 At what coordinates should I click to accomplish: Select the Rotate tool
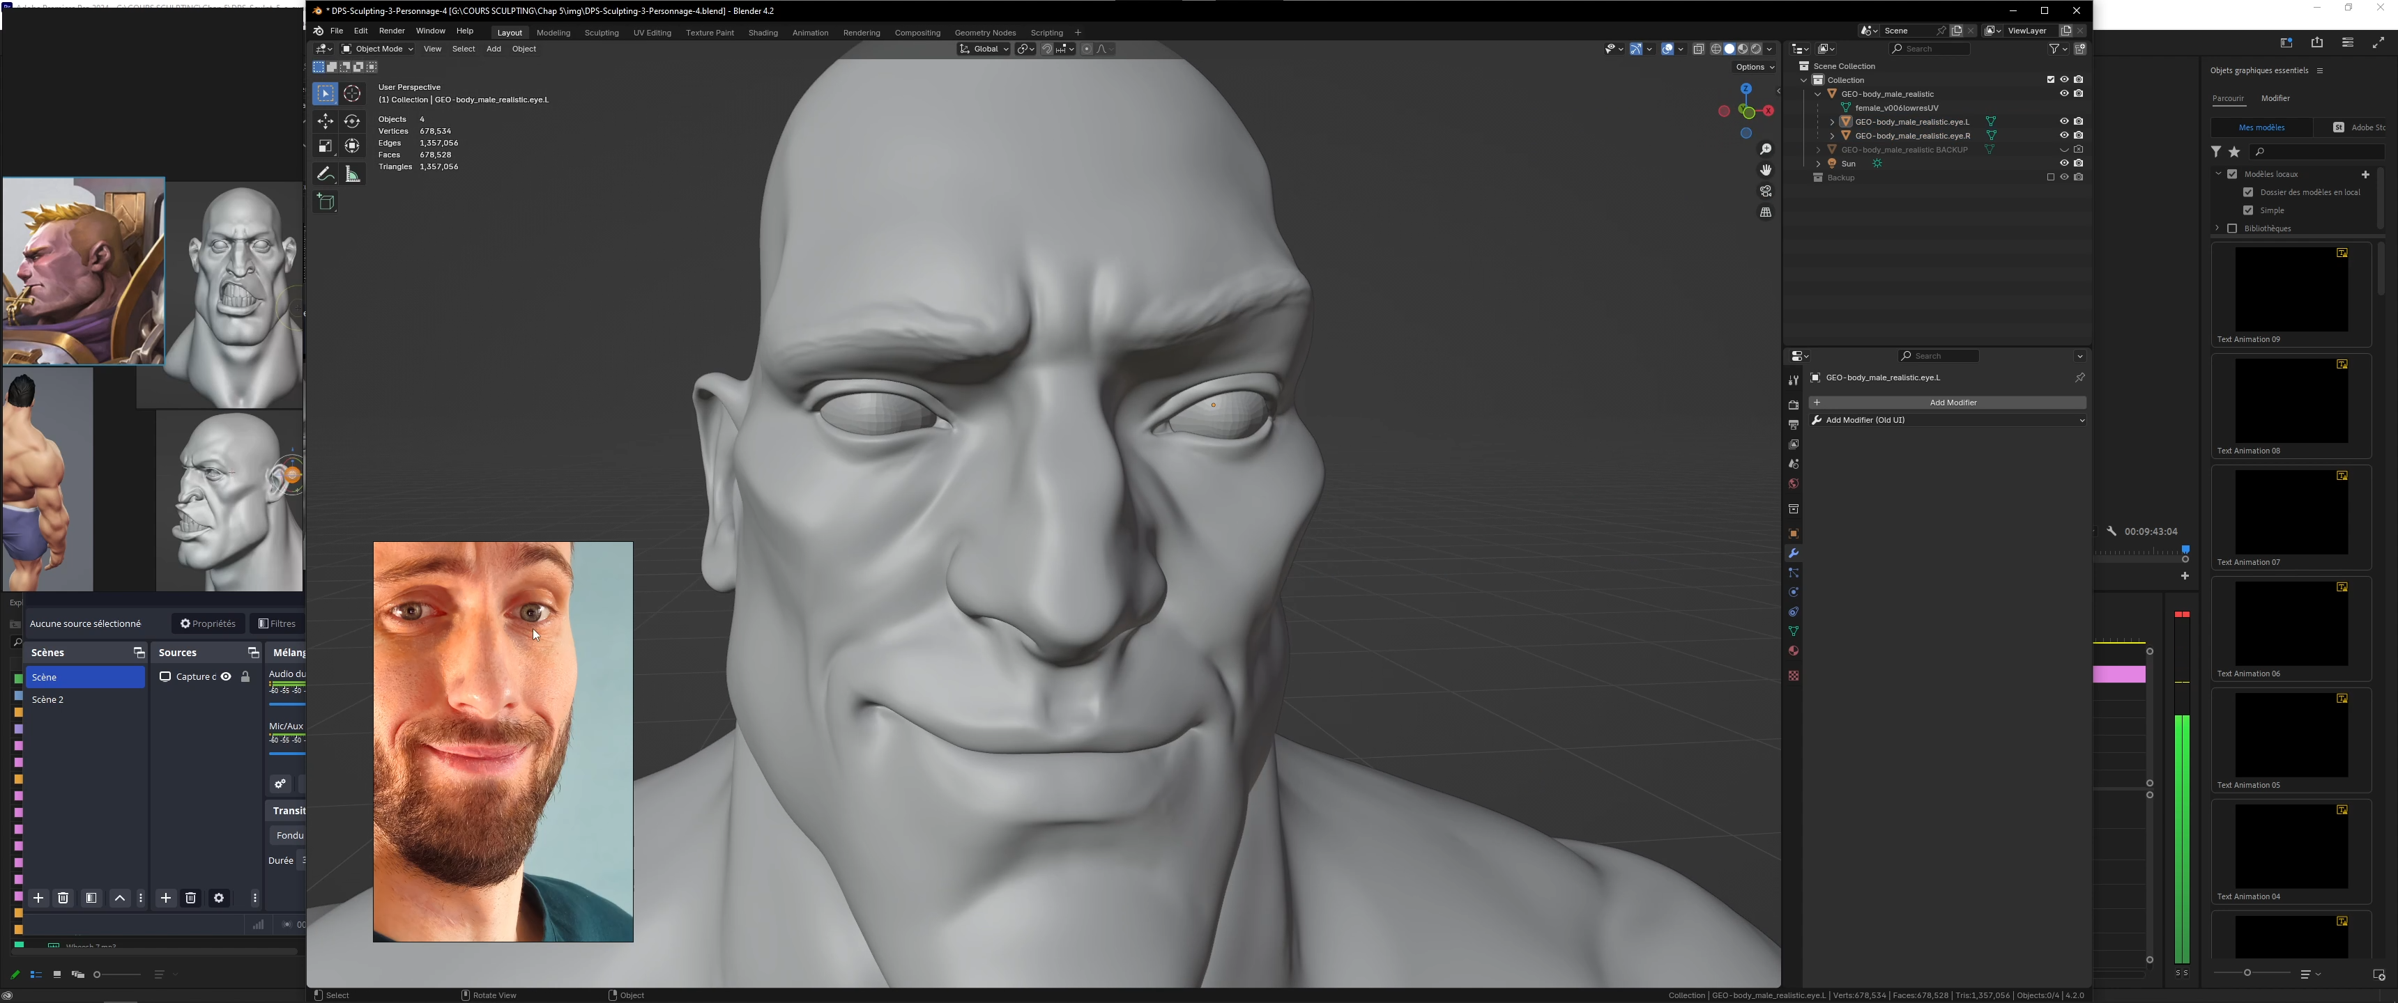click(352, 121)
